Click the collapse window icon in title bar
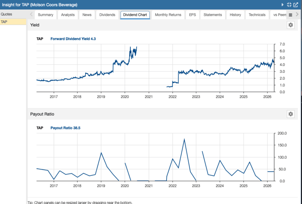Image resolution: width=302 pixels, height=204 pixels. point(289,5)
